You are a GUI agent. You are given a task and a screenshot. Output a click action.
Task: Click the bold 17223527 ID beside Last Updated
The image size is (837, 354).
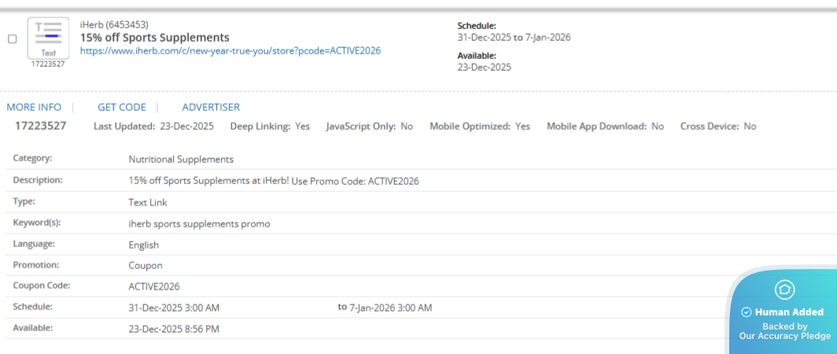pos(41,126)
